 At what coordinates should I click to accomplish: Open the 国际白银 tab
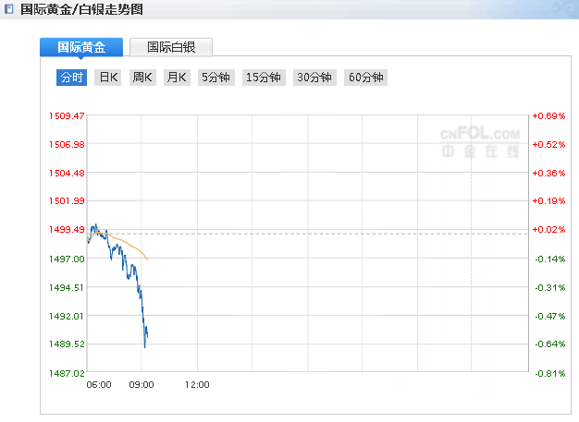tap(171, 47)
